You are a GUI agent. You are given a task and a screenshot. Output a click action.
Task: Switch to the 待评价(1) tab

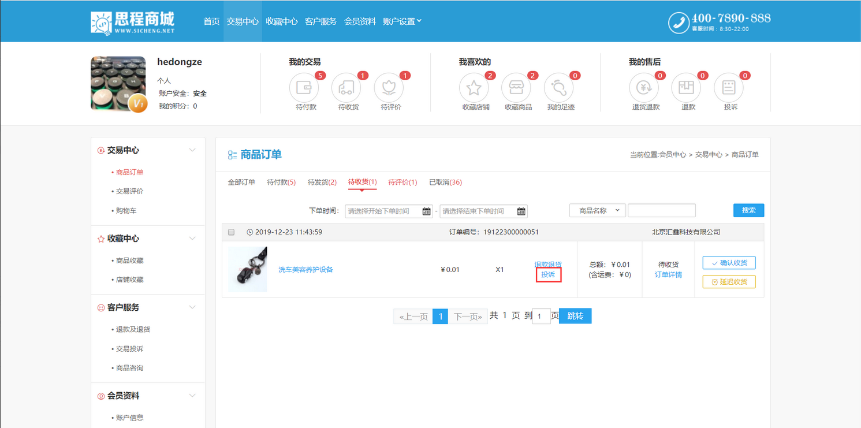point(402,183)
